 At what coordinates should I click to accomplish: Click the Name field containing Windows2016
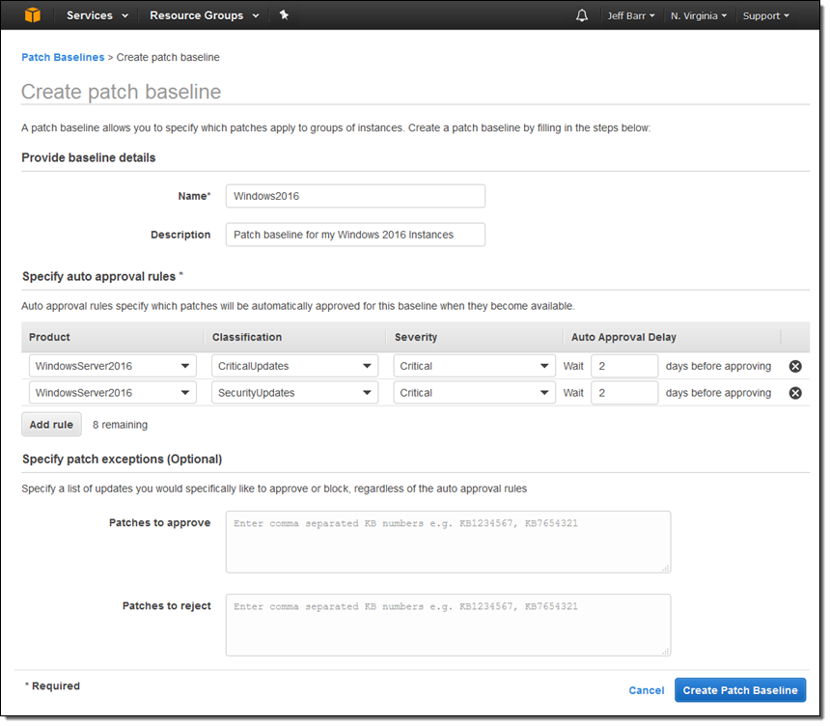point(355,196)
